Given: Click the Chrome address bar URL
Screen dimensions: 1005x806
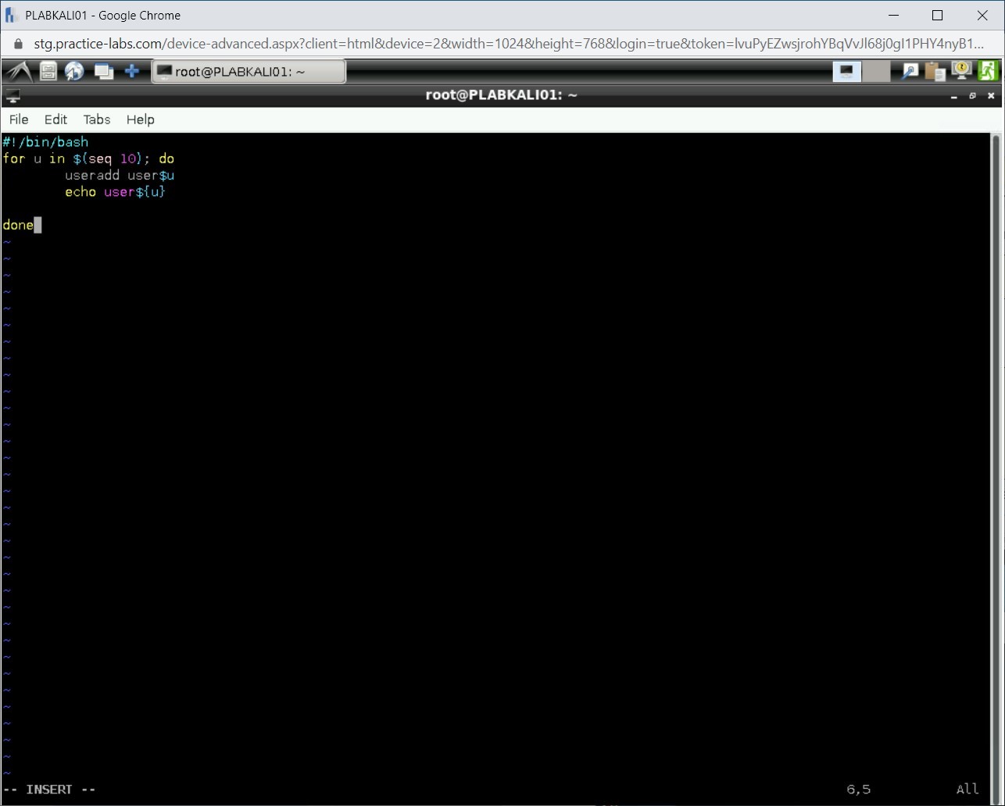Looking at the screenshot, I should coord(508,44).
